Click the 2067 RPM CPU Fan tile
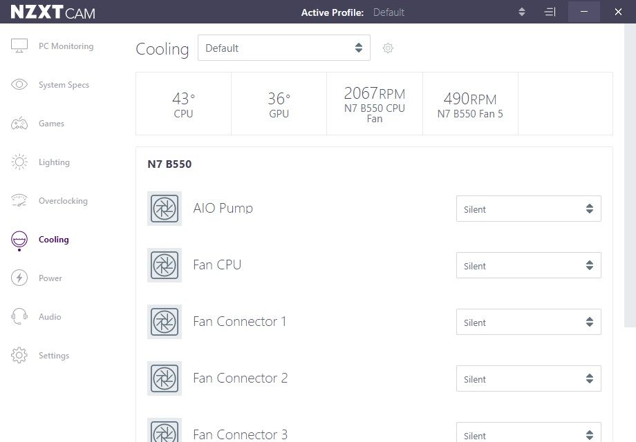 pos(375,104)
